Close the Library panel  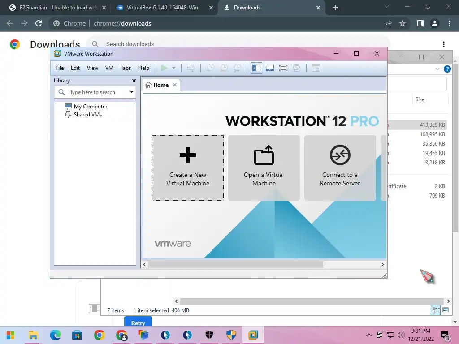tap(134, 81)
